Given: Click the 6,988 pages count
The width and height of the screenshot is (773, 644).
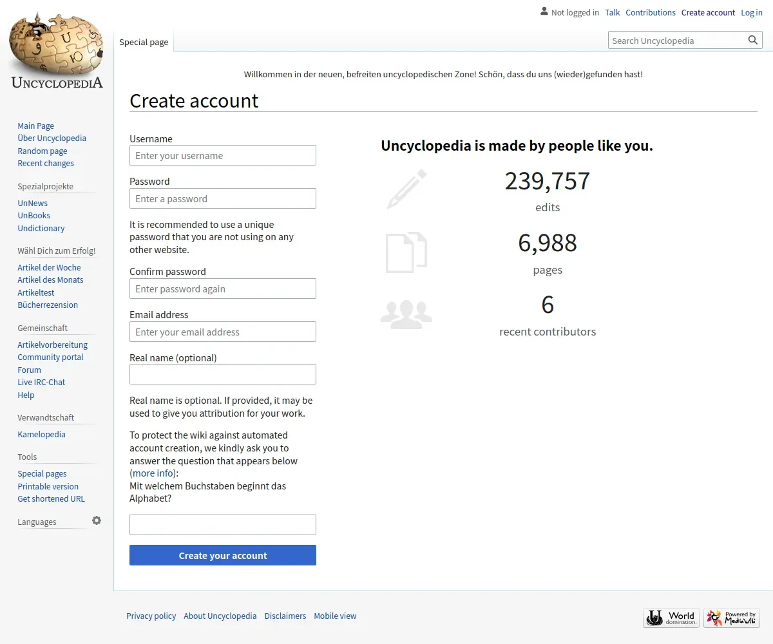Looking at the screenshot, I should [548, 243].
